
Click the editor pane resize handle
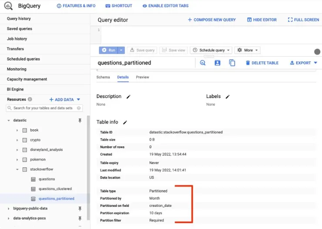(209, 56)
